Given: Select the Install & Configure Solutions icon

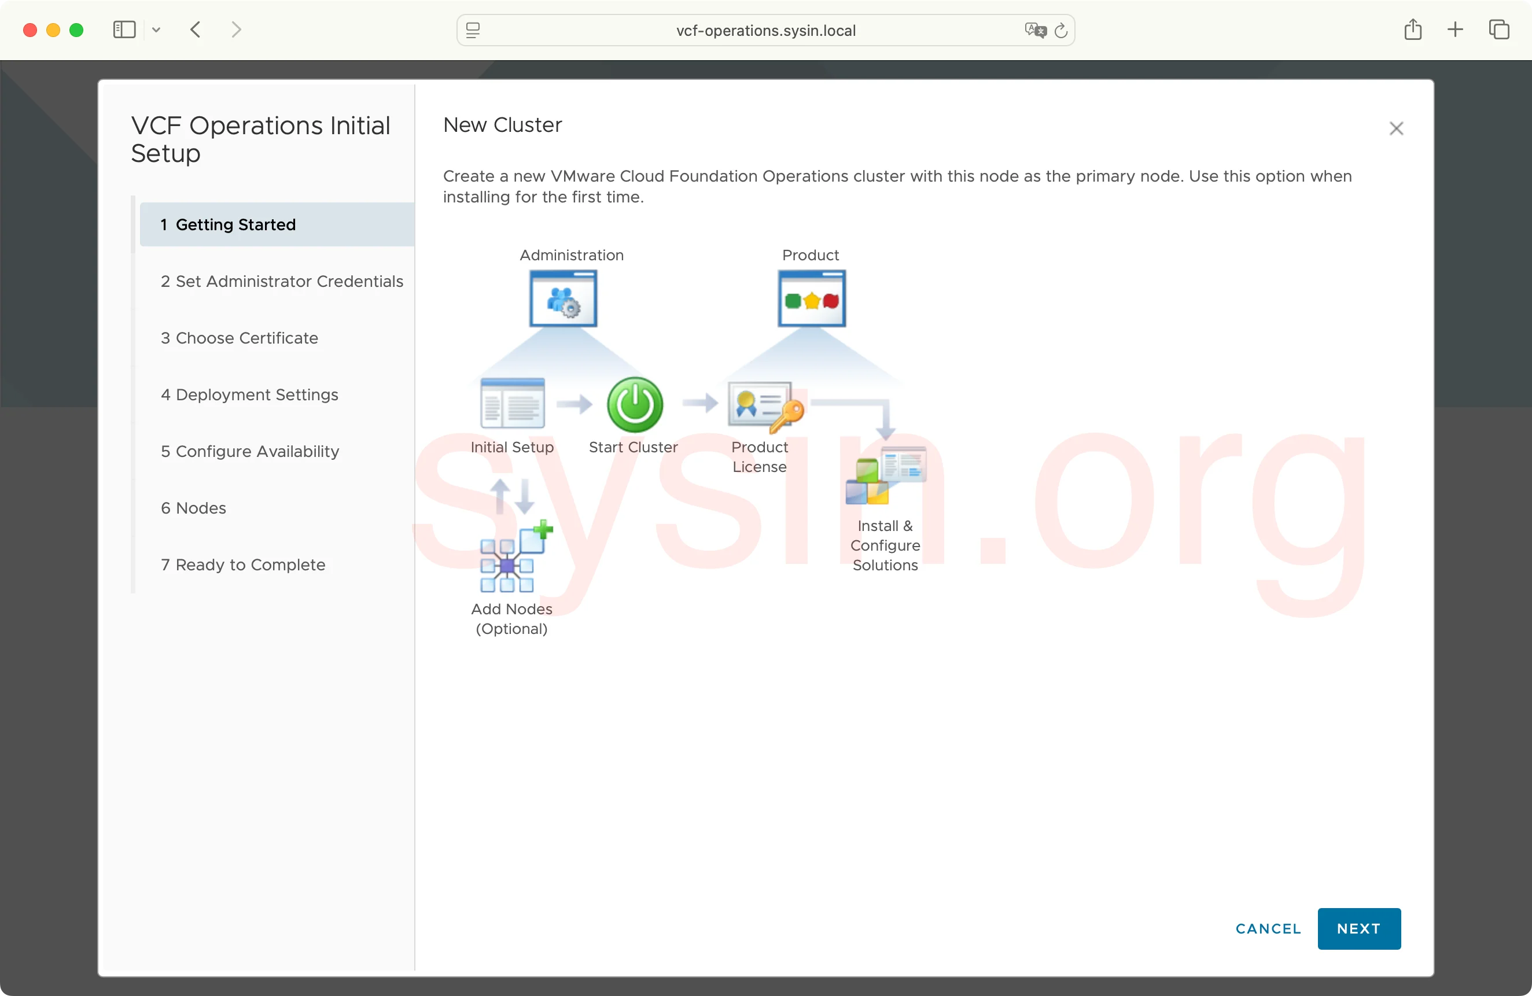Looking at the screenshot, I should point(885,479).
